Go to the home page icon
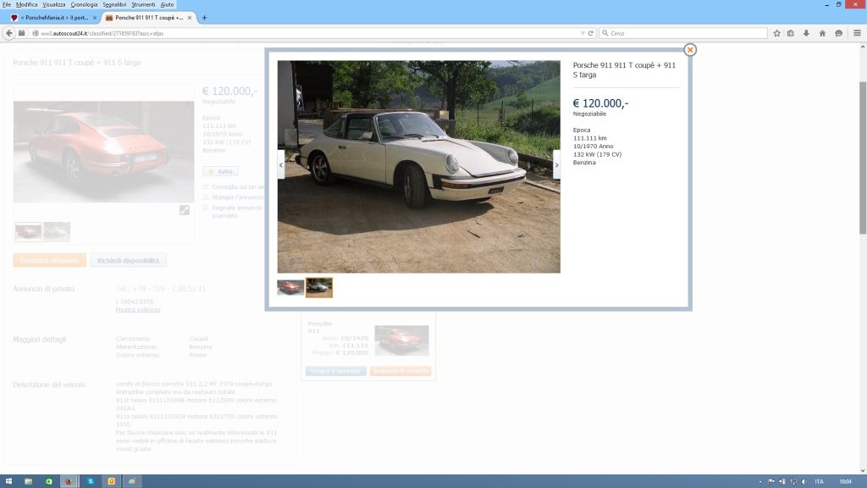This screenshot has height=488, width=867. tap(822, 33)
